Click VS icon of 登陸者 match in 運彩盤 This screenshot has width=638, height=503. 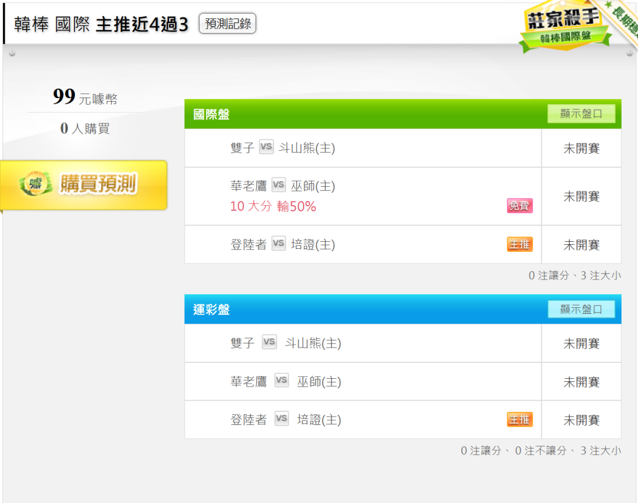point(282,418)
